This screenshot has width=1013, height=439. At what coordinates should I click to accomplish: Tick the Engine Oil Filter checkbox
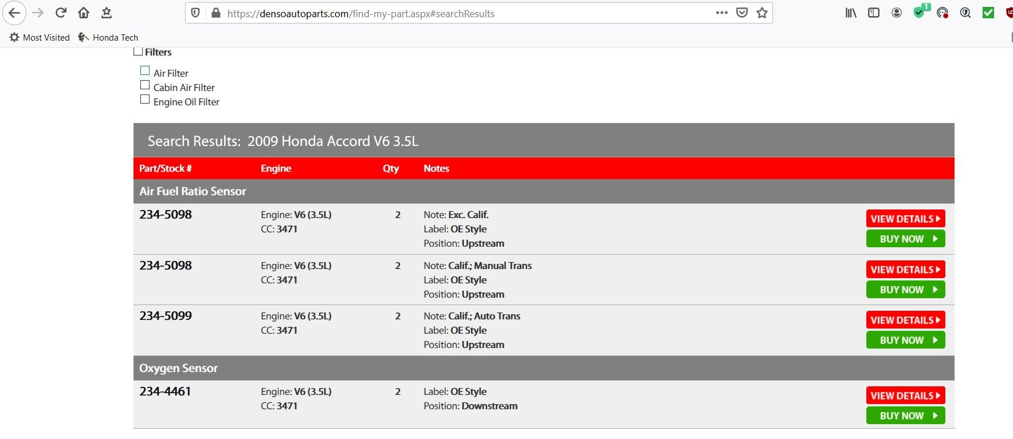pos(145,100)
